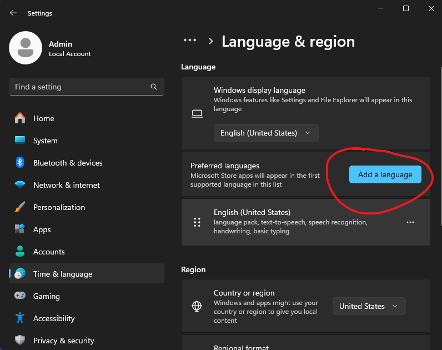Click the Personalization paintbrush icon
Image resolution: width=442 pixels, height=350 pixels.
pyautogui.click(x=20, y=207)
